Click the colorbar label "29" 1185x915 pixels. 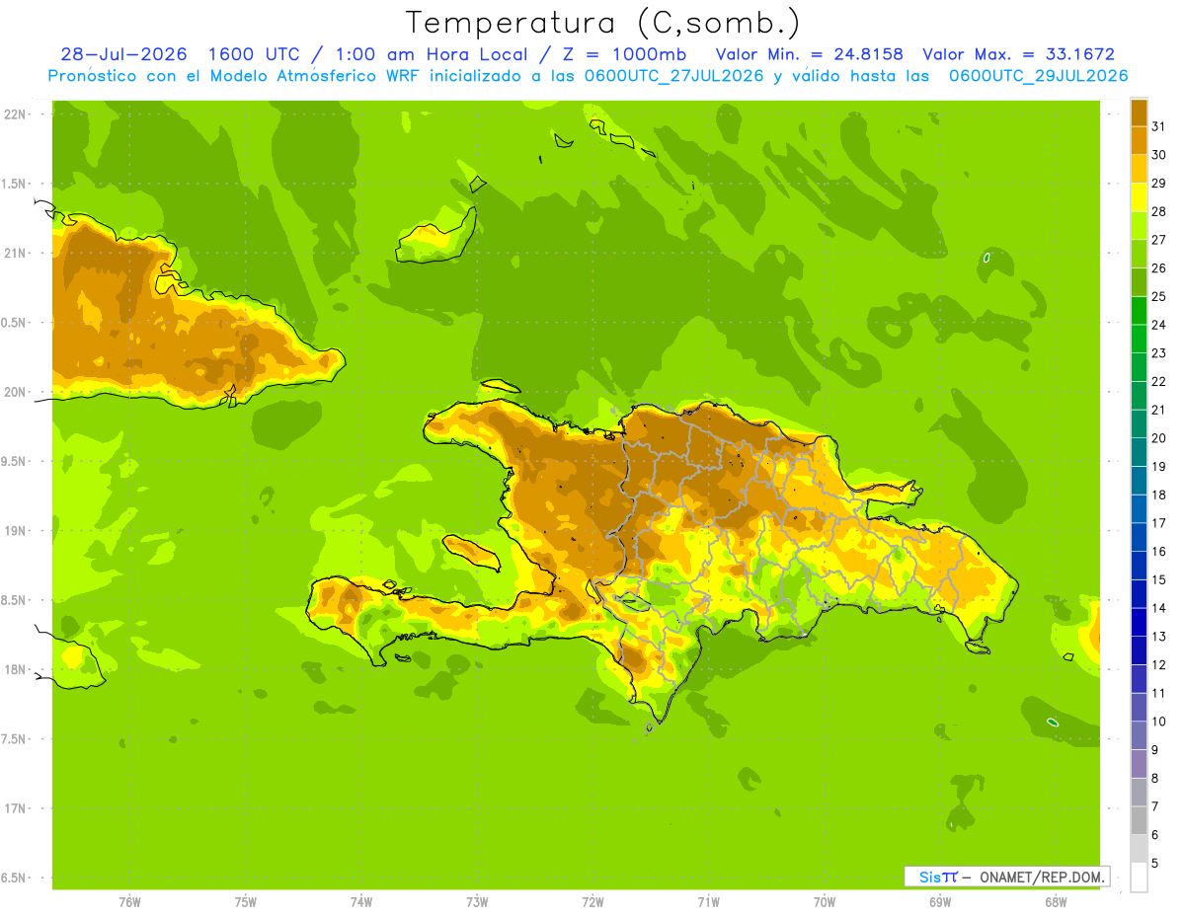click(1159, 184)
